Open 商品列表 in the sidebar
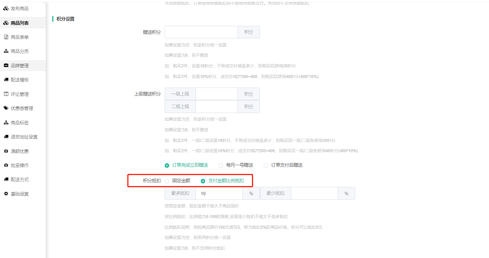This screenshot has height=258, width=489. 19,23
